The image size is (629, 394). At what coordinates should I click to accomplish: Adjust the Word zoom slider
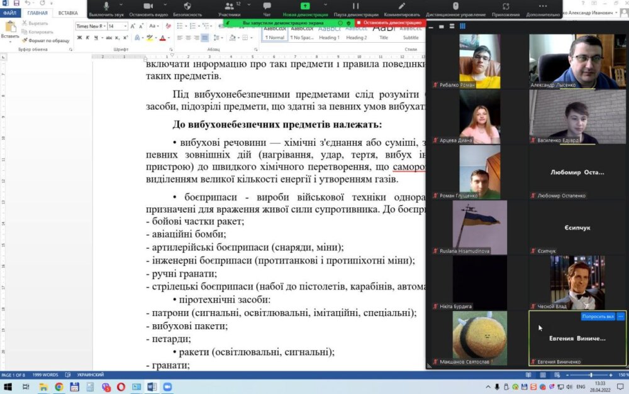591,375
